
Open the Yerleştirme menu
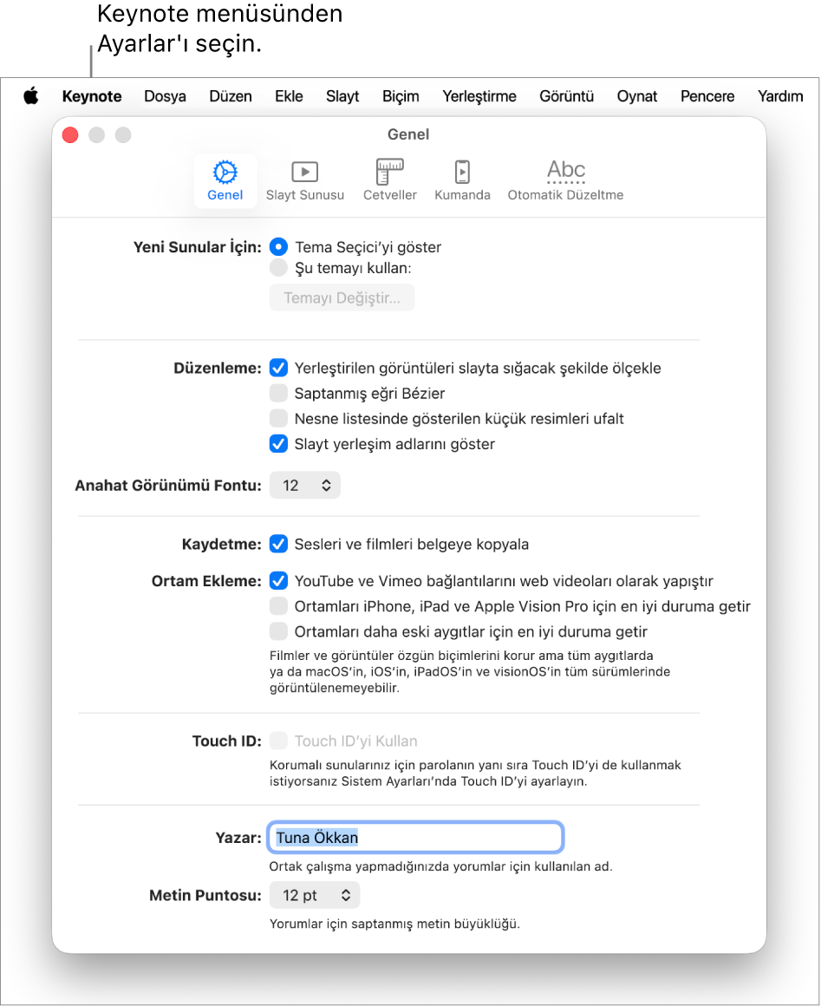coord(479,96)
